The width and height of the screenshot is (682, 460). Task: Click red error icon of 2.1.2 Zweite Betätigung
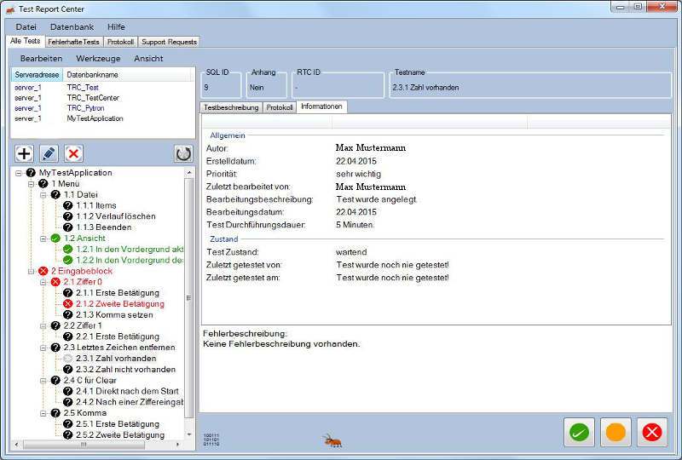pyautogui.click(x=68, y=303)
